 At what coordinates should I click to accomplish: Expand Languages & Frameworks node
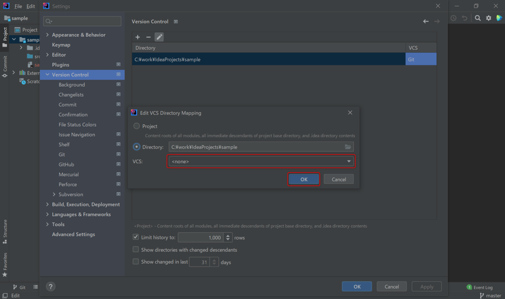click(x=47, y=214)
